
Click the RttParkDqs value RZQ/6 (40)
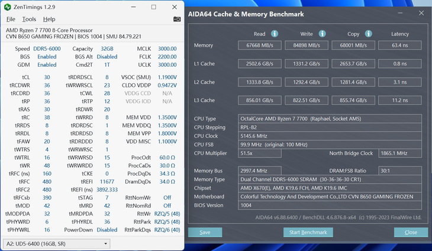tap(167, 230)
